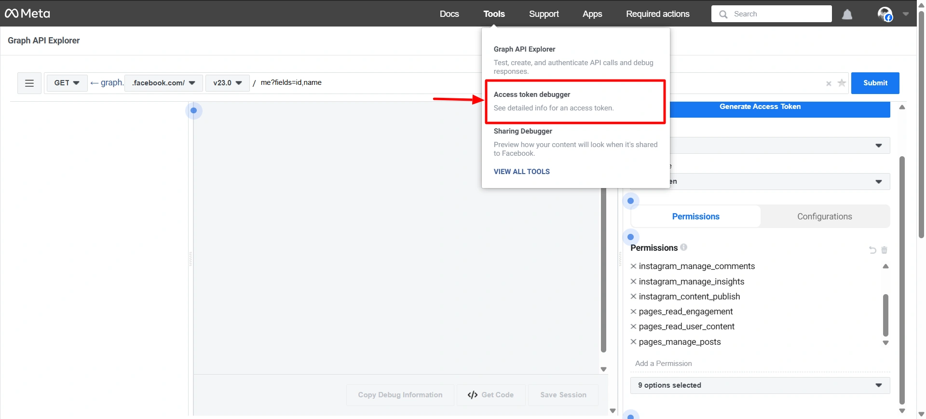Click the Get Code button
The image size is (926, 419).
(490, 395)
